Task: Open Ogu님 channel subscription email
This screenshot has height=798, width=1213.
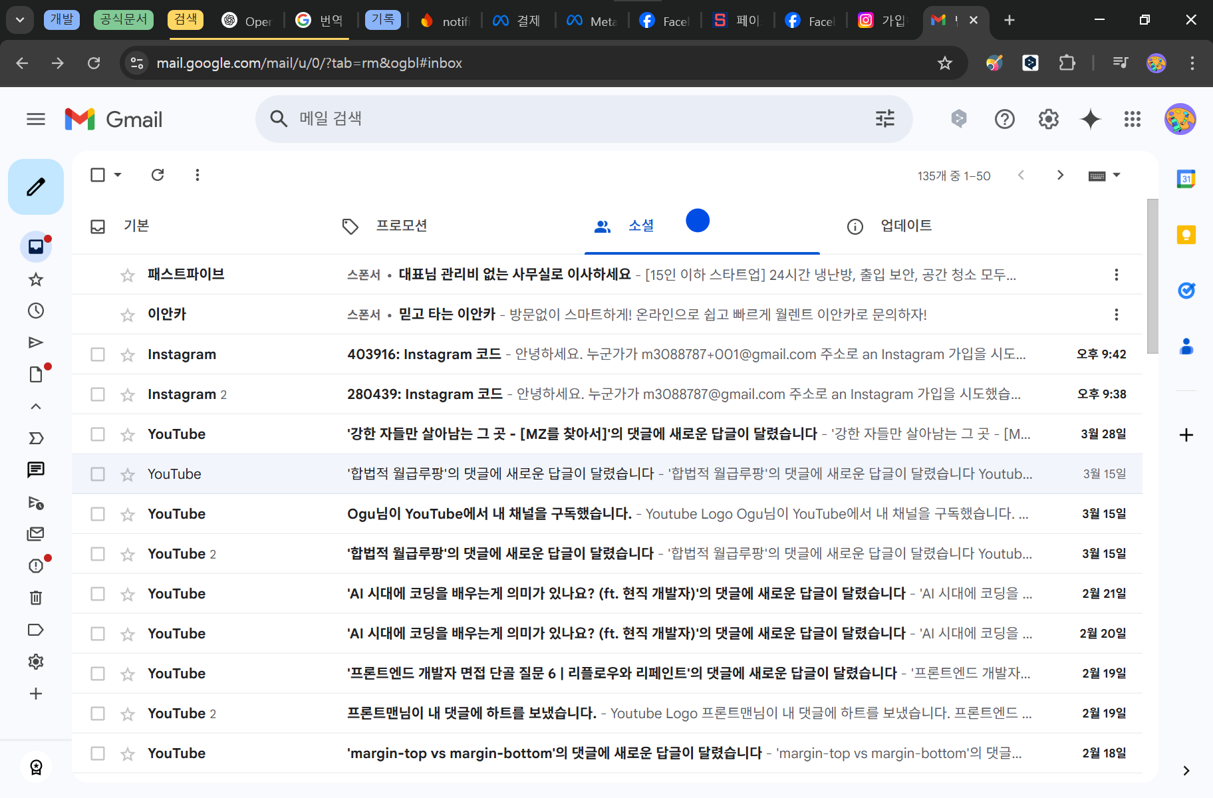Action: [606, 514]
